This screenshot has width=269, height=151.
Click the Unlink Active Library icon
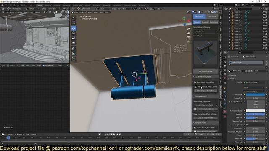coord(195,109)
